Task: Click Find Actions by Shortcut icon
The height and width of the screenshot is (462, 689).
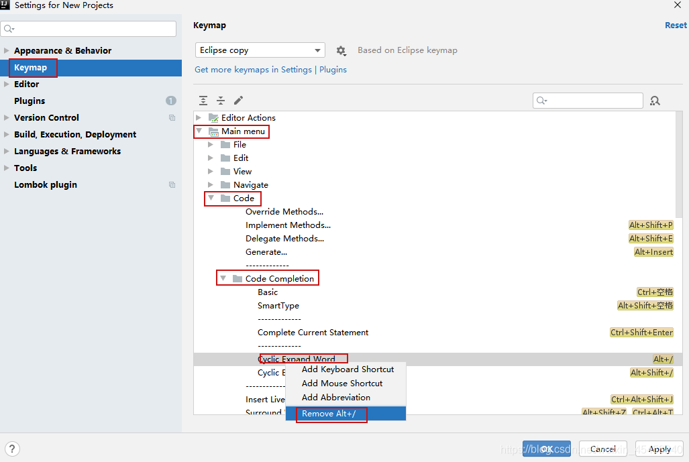Action: (655, 101)
